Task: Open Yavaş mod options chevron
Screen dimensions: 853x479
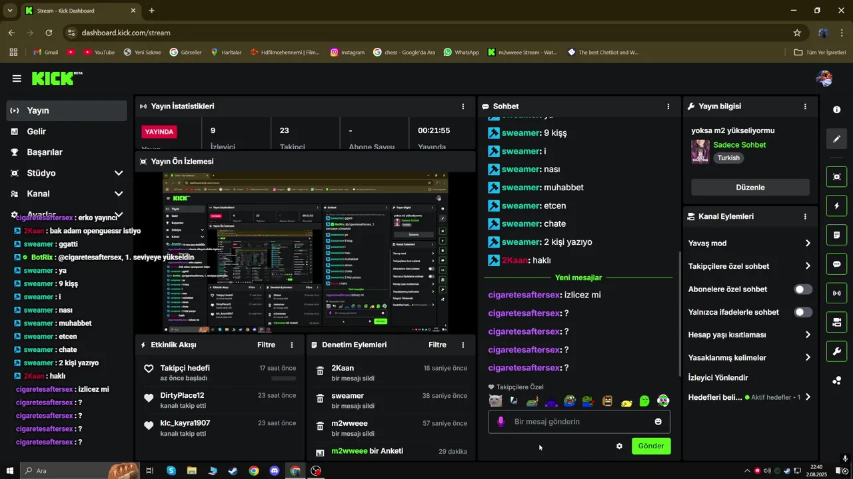Action: 808,243
